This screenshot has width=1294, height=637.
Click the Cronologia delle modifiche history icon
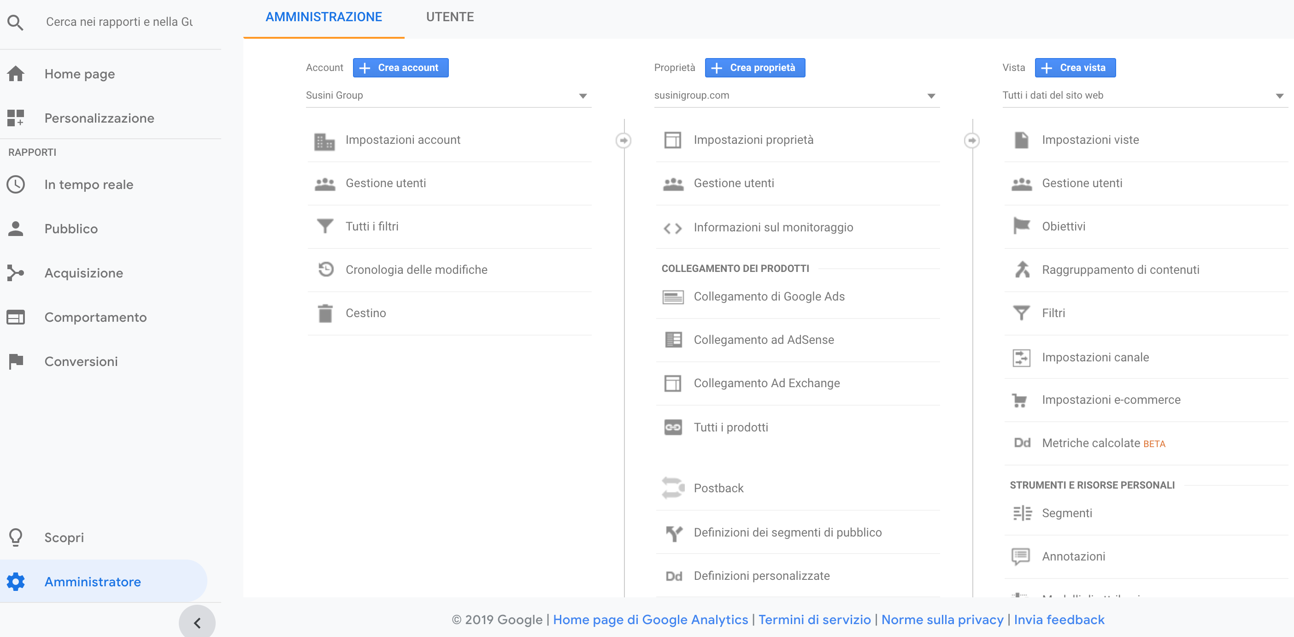[x=326, y=269]
